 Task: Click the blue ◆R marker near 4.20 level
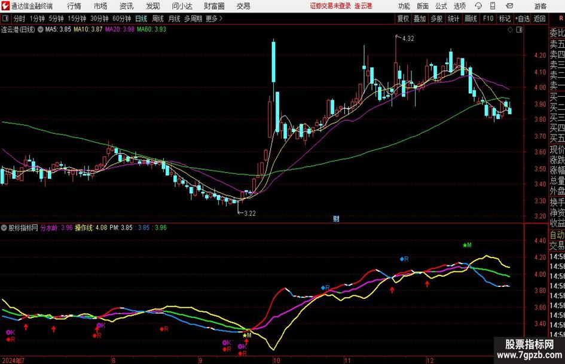tap(404, 259)
